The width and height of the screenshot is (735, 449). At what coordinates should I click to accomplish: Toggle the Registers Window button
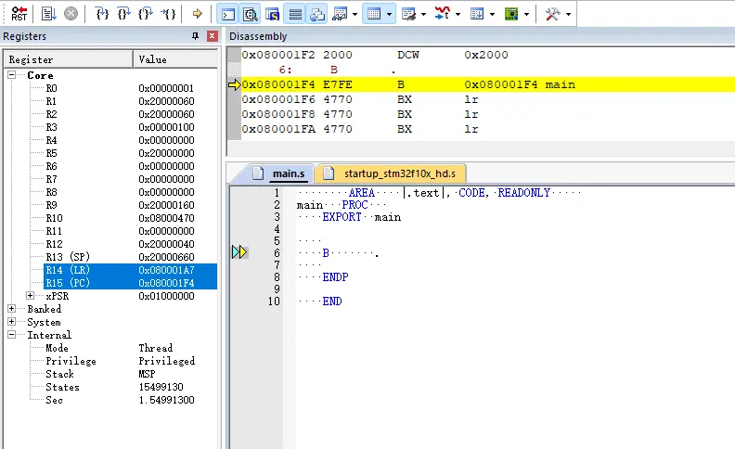295,14
